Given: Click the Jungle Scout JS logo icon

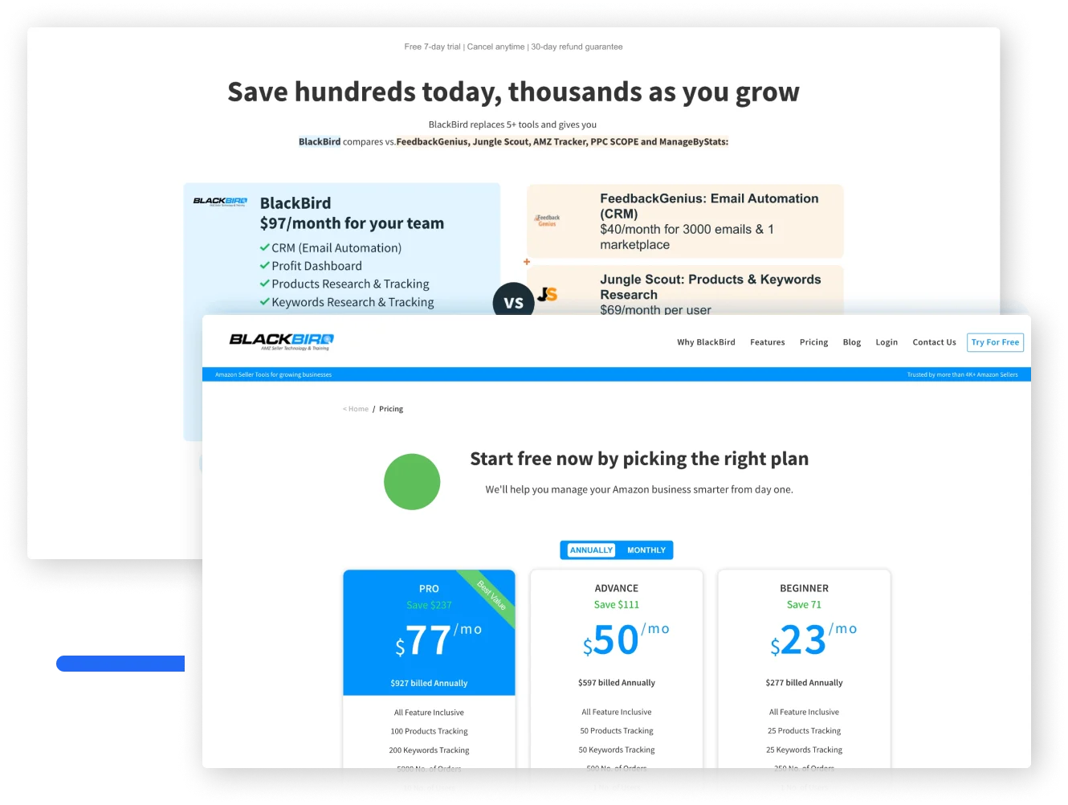Looking at the screenshot, I should pos(548,294).
